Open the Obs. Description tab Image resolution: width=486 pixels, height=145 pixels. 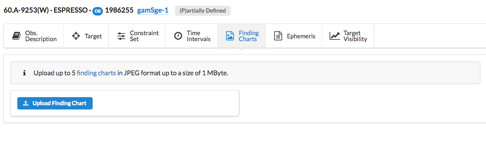click(x=41, y=36)
